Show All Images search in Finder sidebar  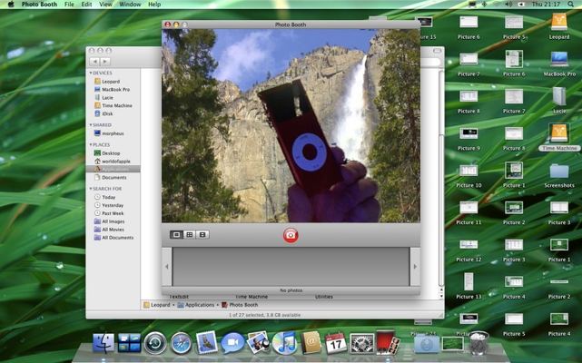pos(110,221)
